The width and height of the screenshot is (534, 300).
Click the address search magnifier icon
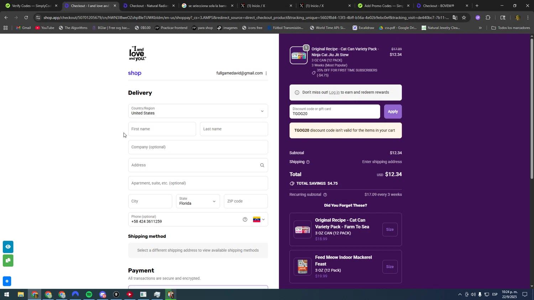coord(262,165)
